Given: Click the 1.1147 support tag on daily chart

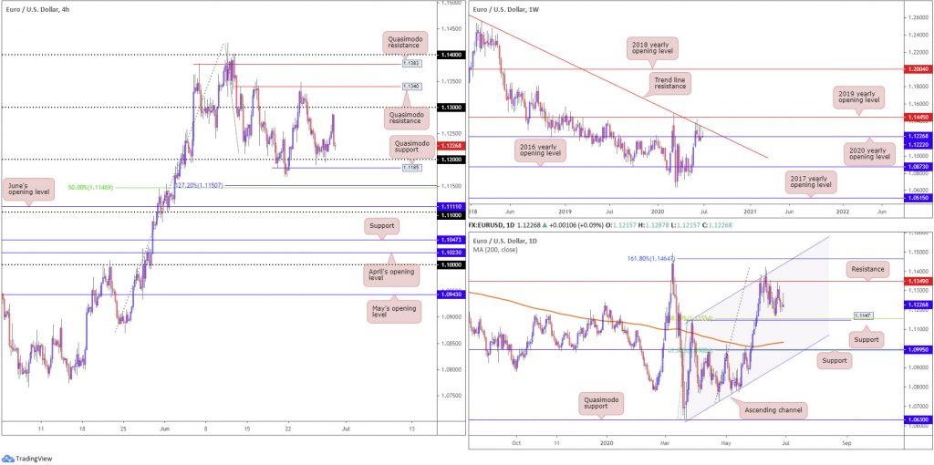Looking at the screenshot, I should coord(861,315).
